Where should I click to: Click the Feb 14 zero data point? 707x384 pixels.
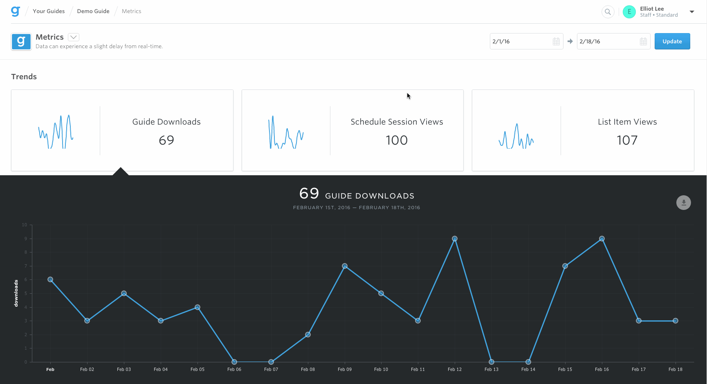(x=528, y=362)
